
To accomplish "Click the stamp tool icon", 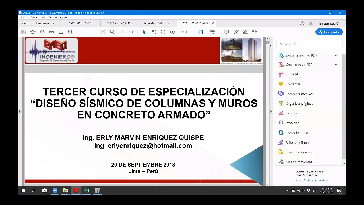I will click(x=255, y=32).
